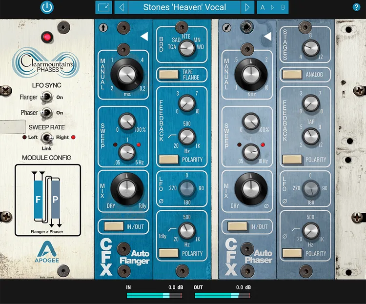Toggle the Phaser LFO Sync switch
366x304 pixels.
pos(46,113)
